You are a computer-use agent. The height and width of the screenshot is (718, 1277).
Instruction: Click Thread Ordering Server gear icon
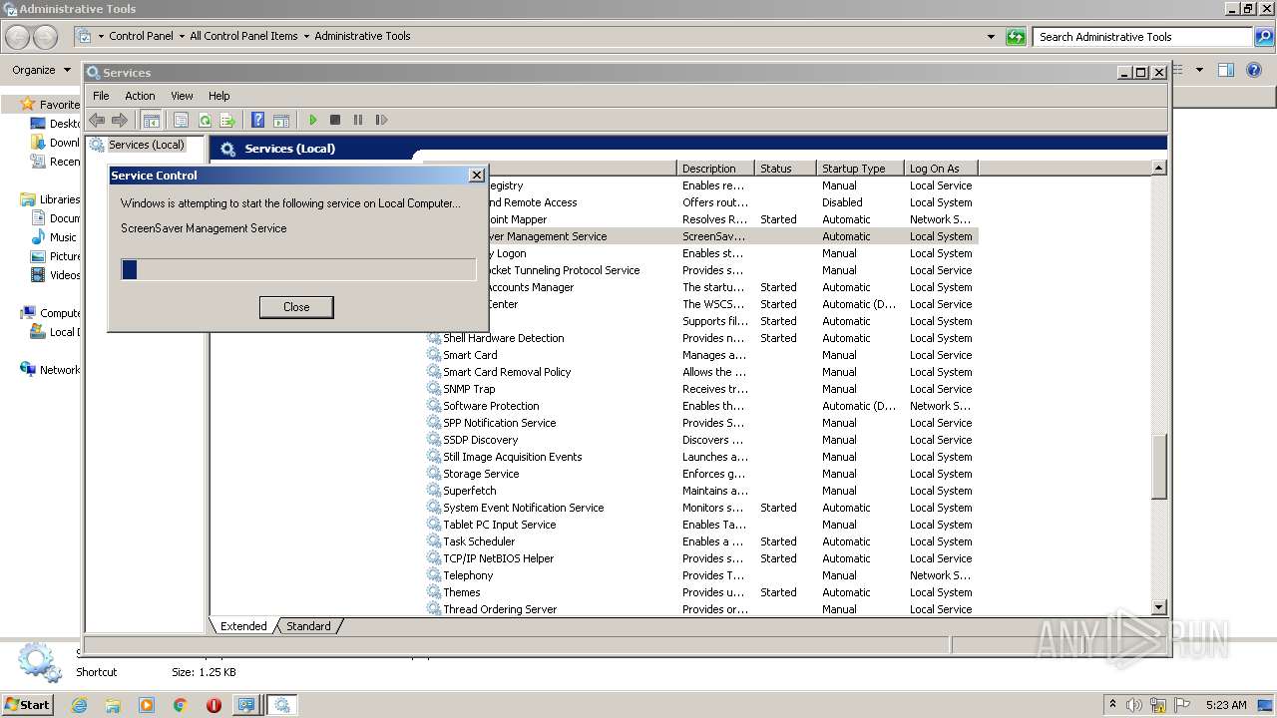click(434, 609)
